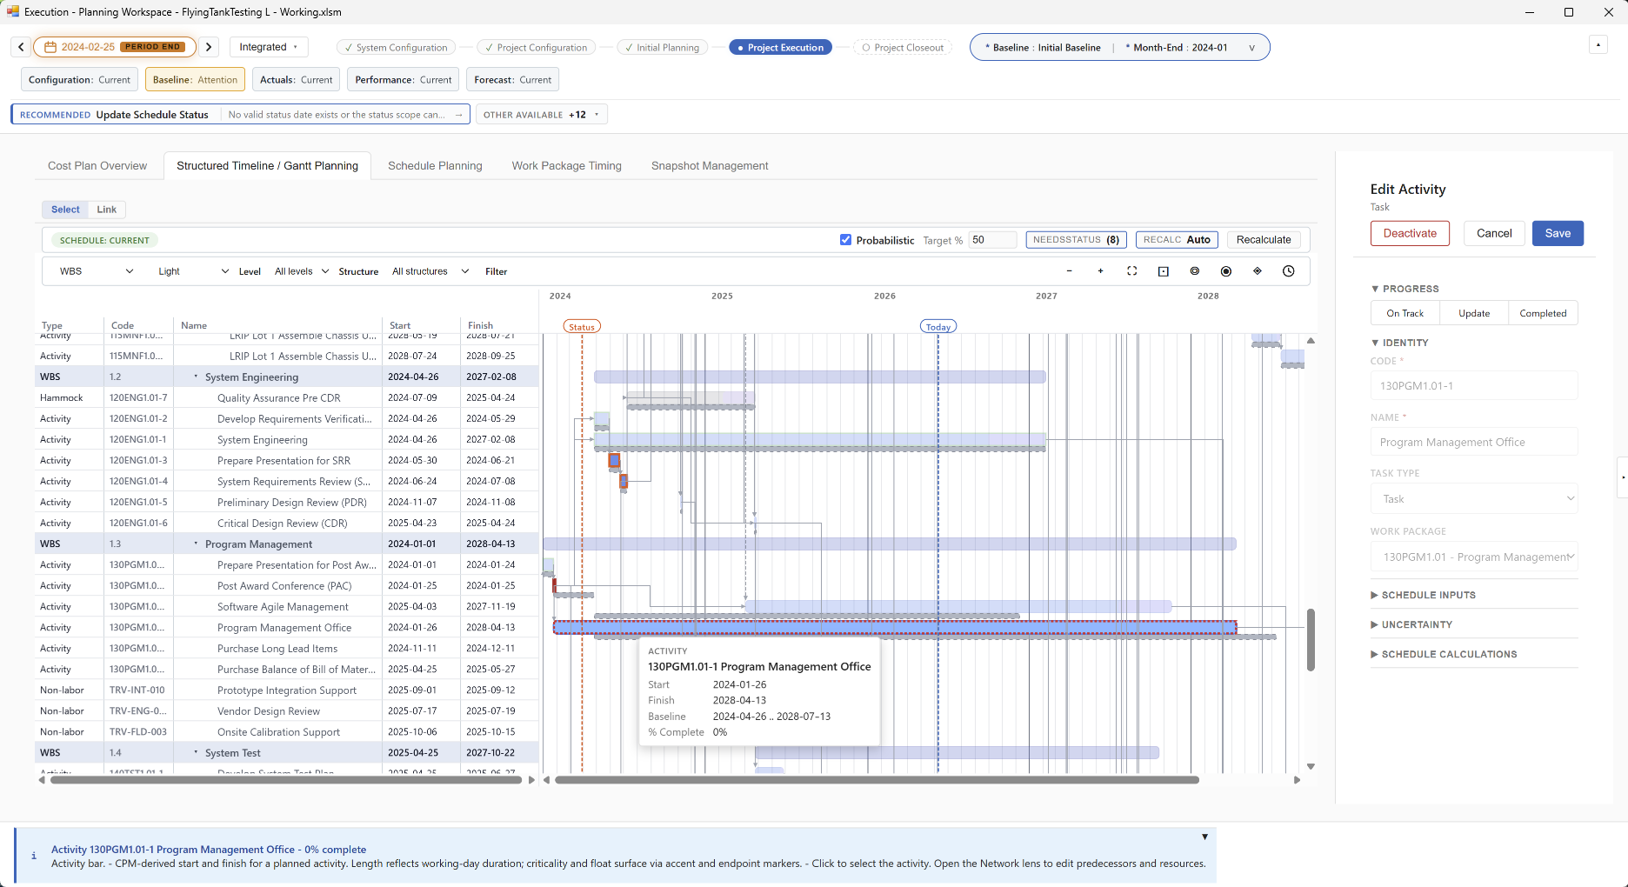
Task: Click the Filter button
Action: pos(496,271)
